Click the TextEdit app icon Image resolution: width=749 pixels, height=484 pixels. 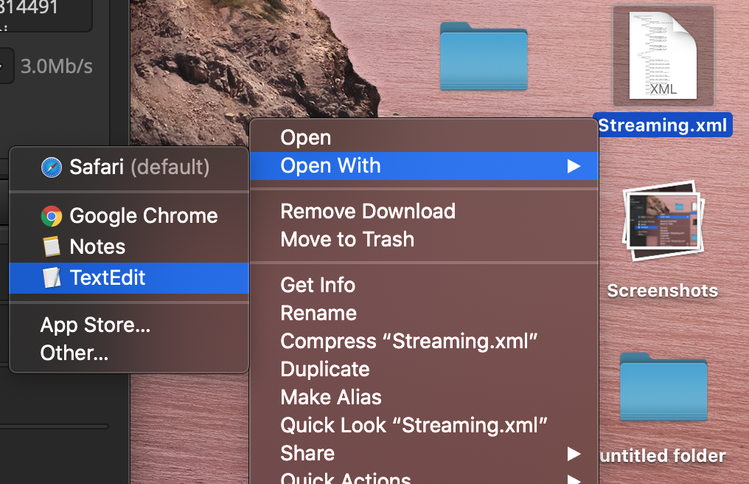point(51,278)
